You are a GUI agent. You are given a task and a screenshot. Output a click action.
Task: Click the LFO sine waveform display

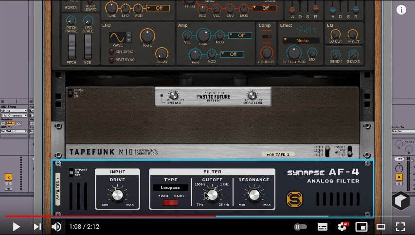pyautogui.click(x=117, y=37)
